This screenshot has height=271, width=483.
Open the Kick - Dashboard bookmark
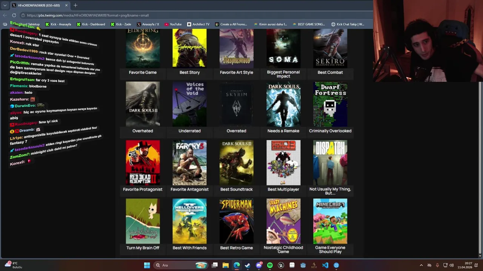[x=91, y=24]
